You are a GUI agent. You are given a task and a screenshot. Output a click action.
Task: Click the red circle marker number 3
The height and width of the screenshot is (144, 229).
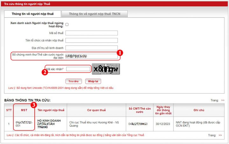(x=34, y=103)
